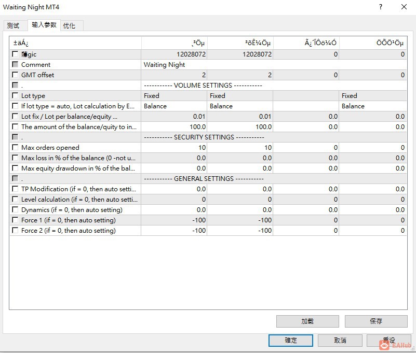Select the Comment parameter label
Viewport: 416px width, 353px height.
click(36, 65)
